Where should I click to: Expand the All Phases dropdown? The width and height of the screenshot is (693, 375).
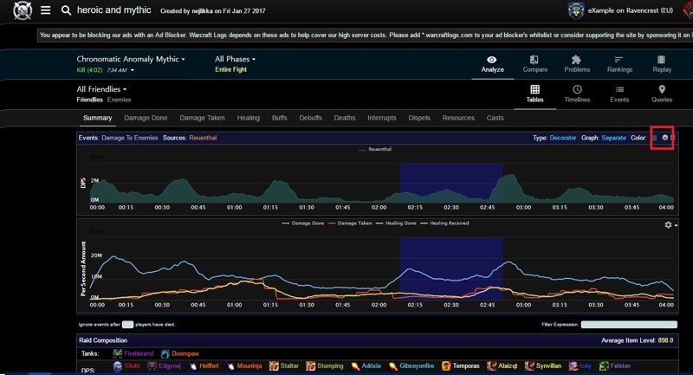(235, 59)
